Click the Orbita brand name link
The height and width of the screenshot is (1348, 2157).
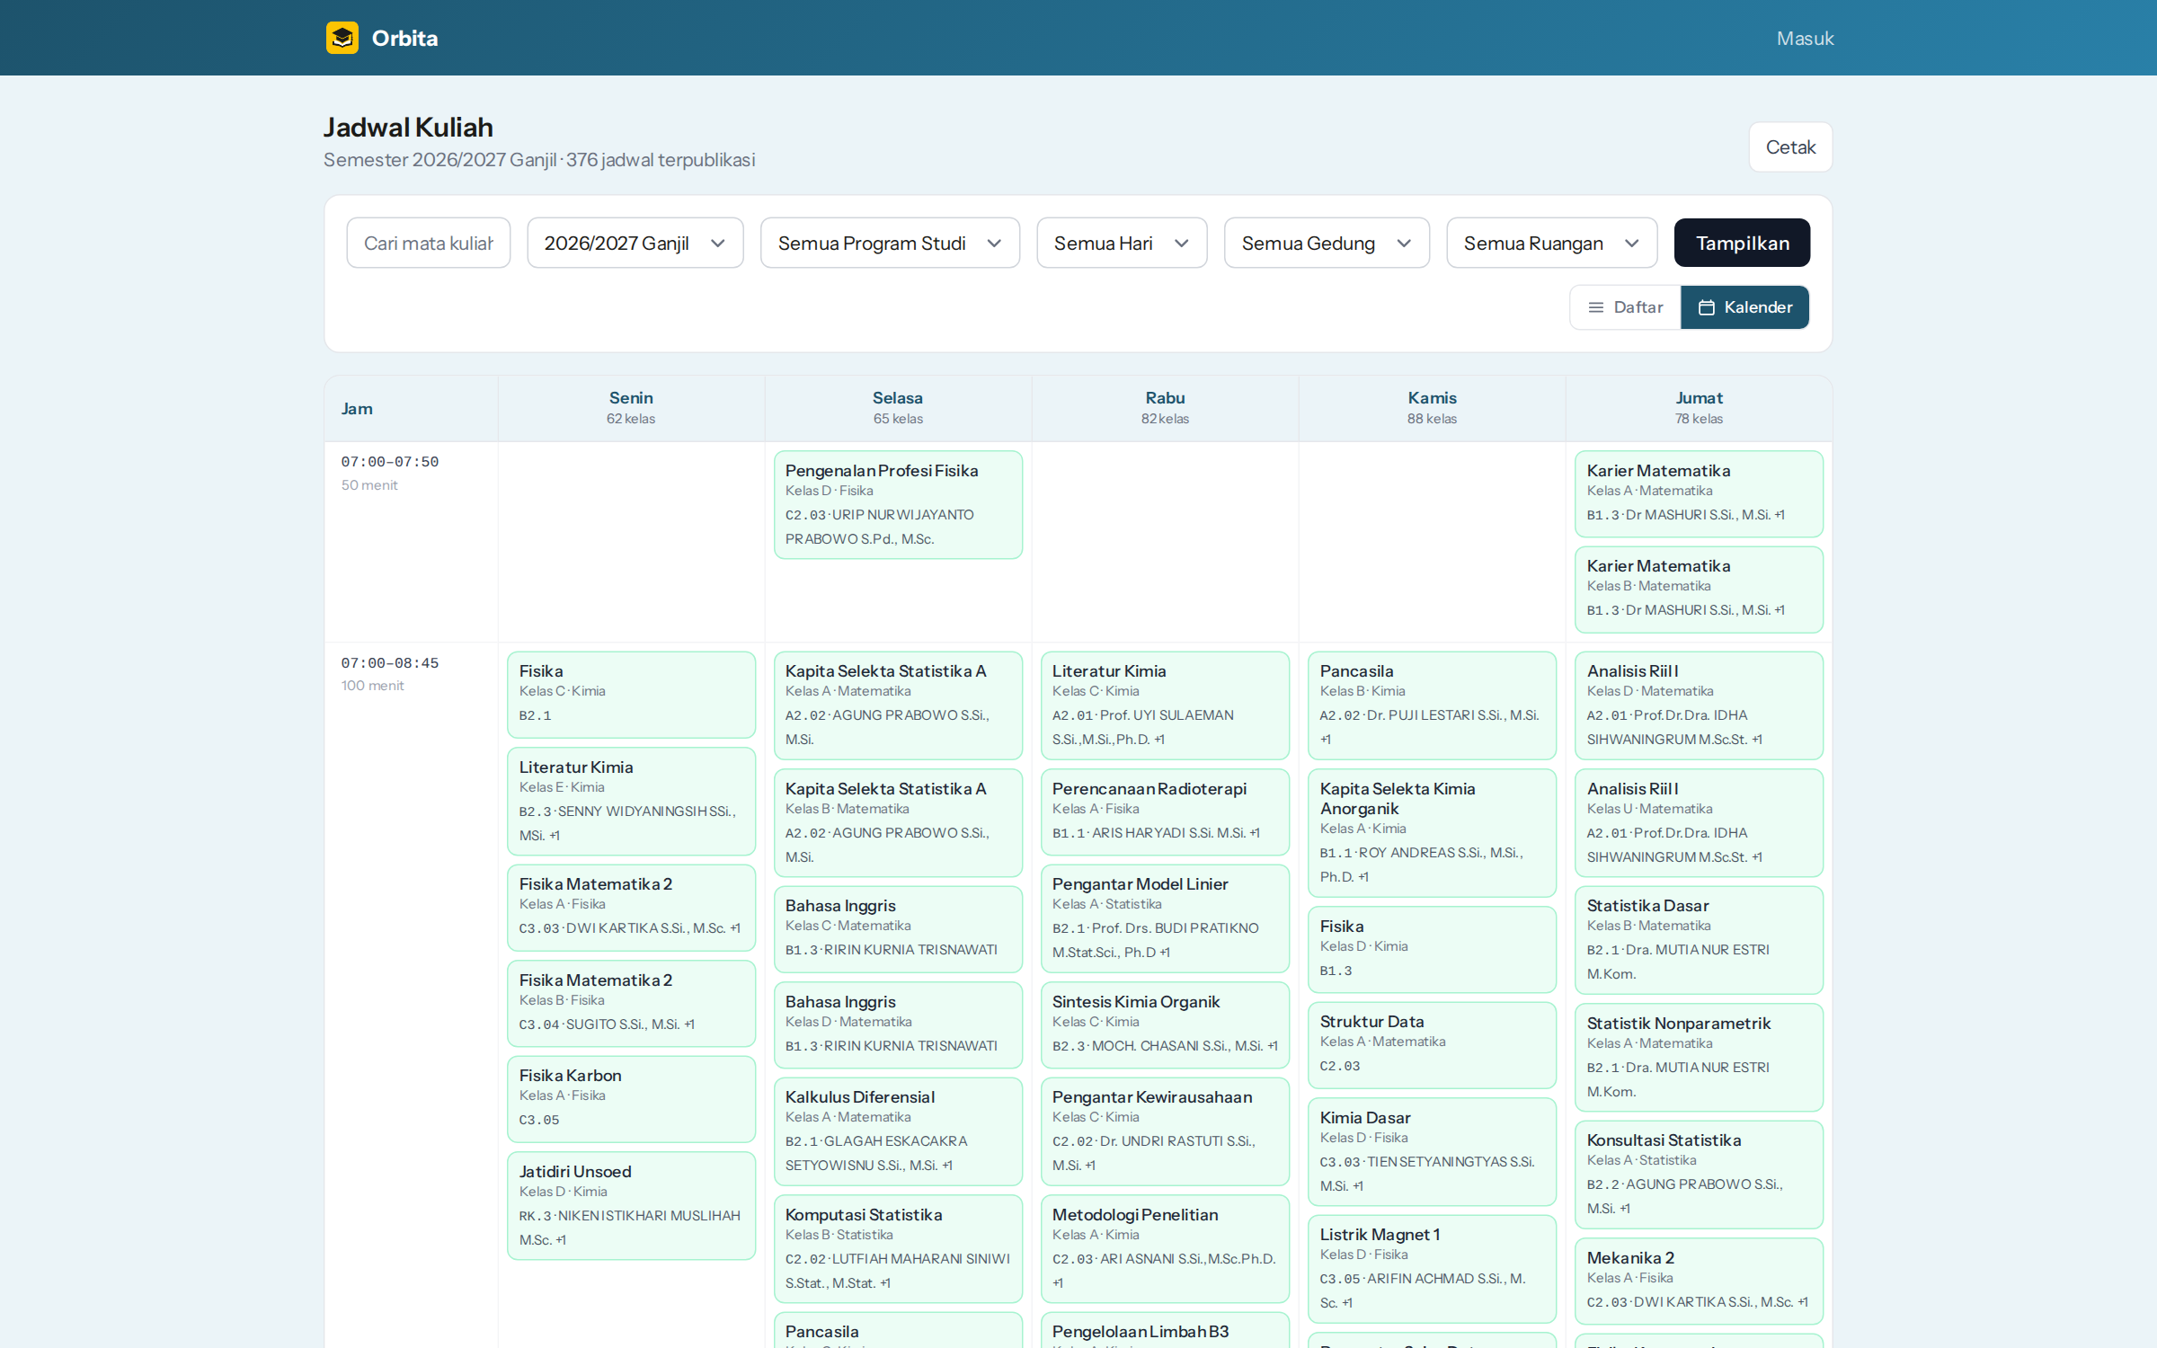404,38
